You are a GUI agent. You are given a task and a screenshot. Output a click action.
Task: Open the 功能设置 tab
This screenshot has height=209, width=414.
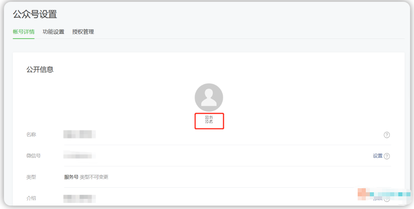point(53,32)
